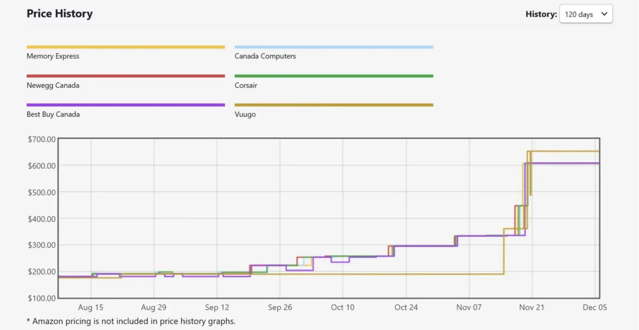639x330 pixels.
Task: Click the Aug 15 x-axis date label
Action: tap(91, 308)
